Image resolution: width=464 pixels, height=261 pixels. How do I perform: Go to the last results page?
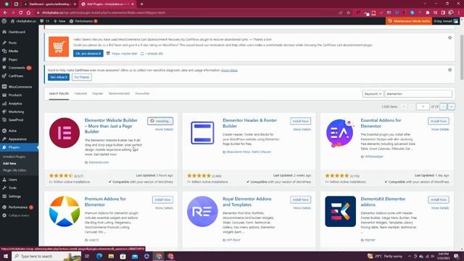coord(451,107)
